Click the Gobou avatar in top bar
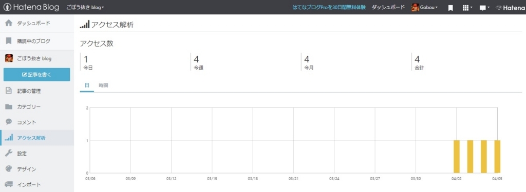 click(x=415, y=7)
